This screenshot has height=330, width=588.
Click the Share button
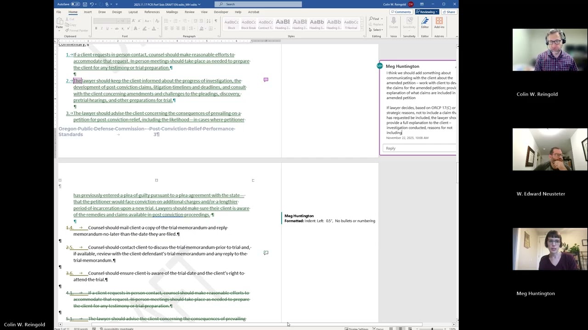[449, 12]
